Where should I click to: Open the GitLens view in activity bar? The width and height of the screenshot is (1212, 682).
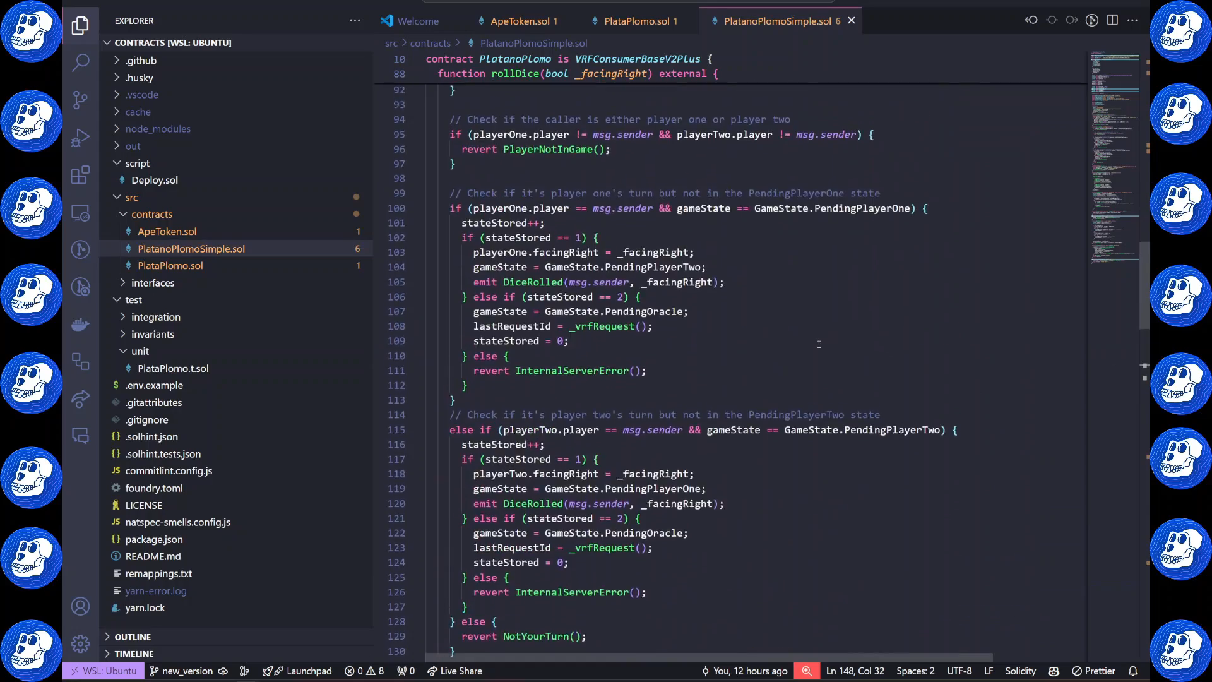(80, 249)
